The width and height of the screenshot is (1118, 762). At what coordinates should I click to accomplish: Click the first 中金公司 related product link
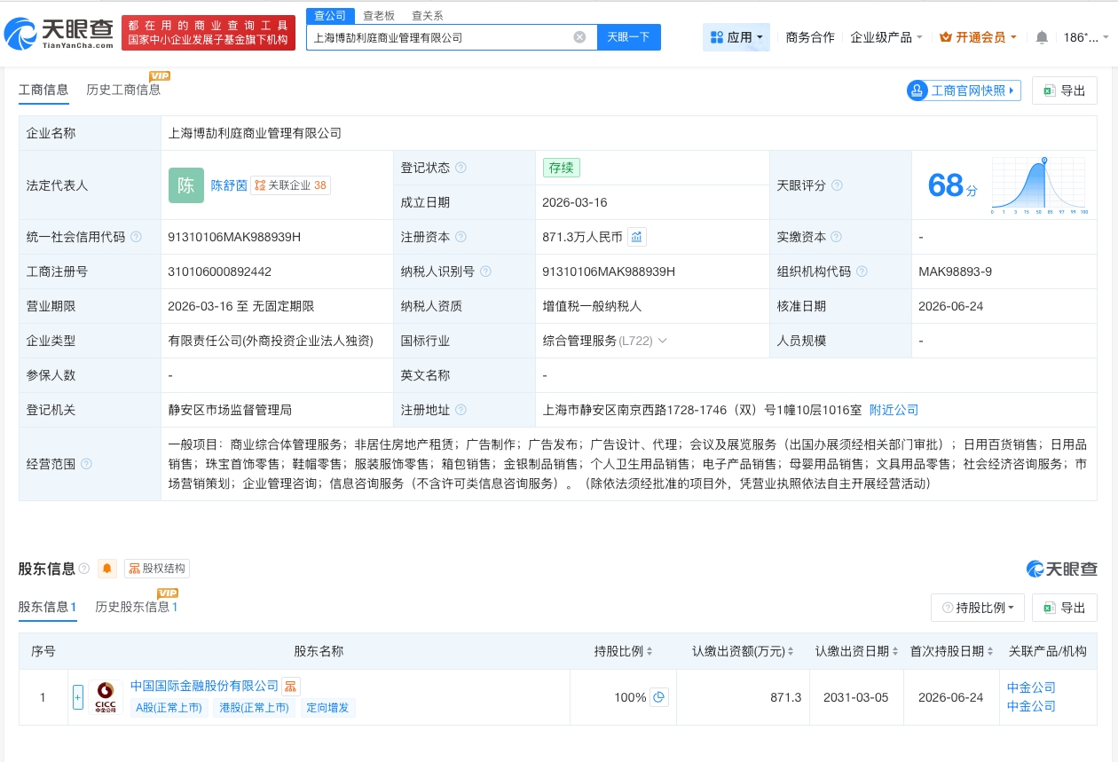pos(1031,687)
